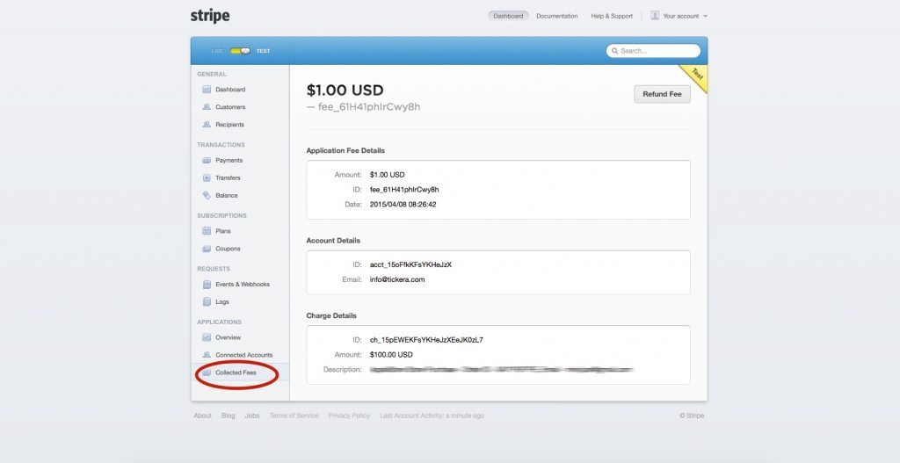
Task: Click the Applications Overview icon
Action: [207, 337]
